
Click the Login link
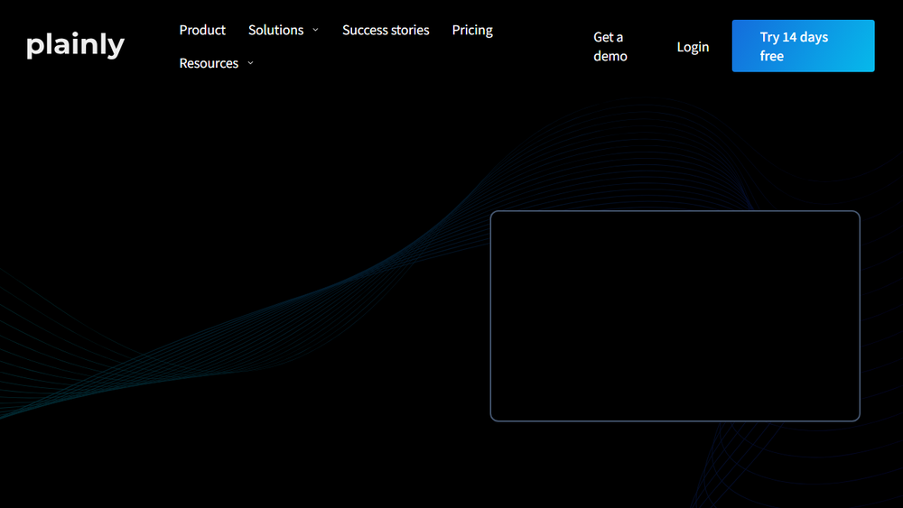[693, 47]
